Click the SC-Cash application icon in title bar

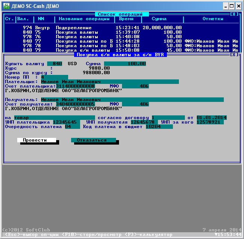click(x=6, y=6)
